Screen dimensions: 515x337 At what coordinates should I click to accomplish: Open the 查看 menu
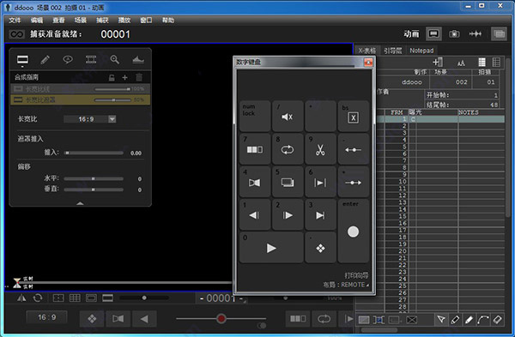coord(58,21)
